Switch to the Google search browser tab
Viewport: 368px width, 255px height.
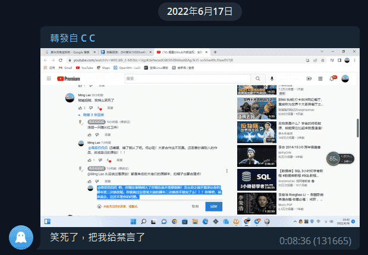pos(70,52)
